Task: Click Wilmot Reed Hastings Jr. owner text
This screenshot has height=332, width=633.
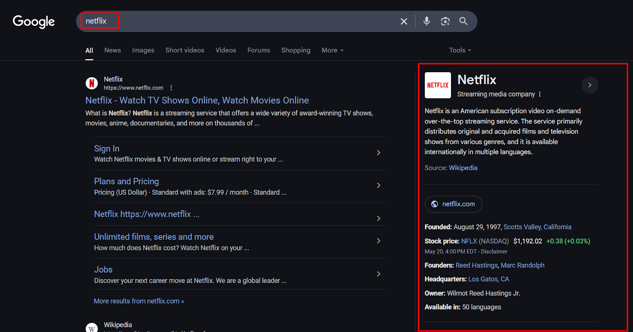Action: (483, 293)
